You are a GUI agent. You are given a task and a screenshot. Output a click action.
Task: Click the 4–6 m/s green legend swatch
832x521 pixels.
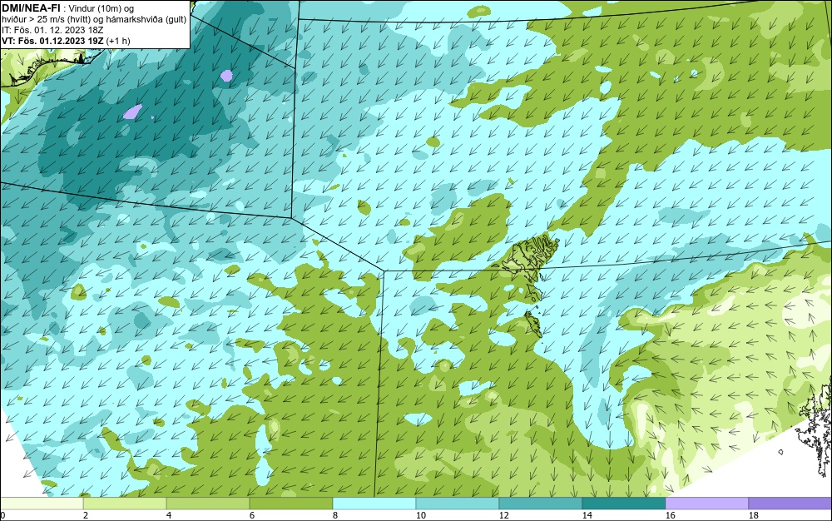(208, 503)
